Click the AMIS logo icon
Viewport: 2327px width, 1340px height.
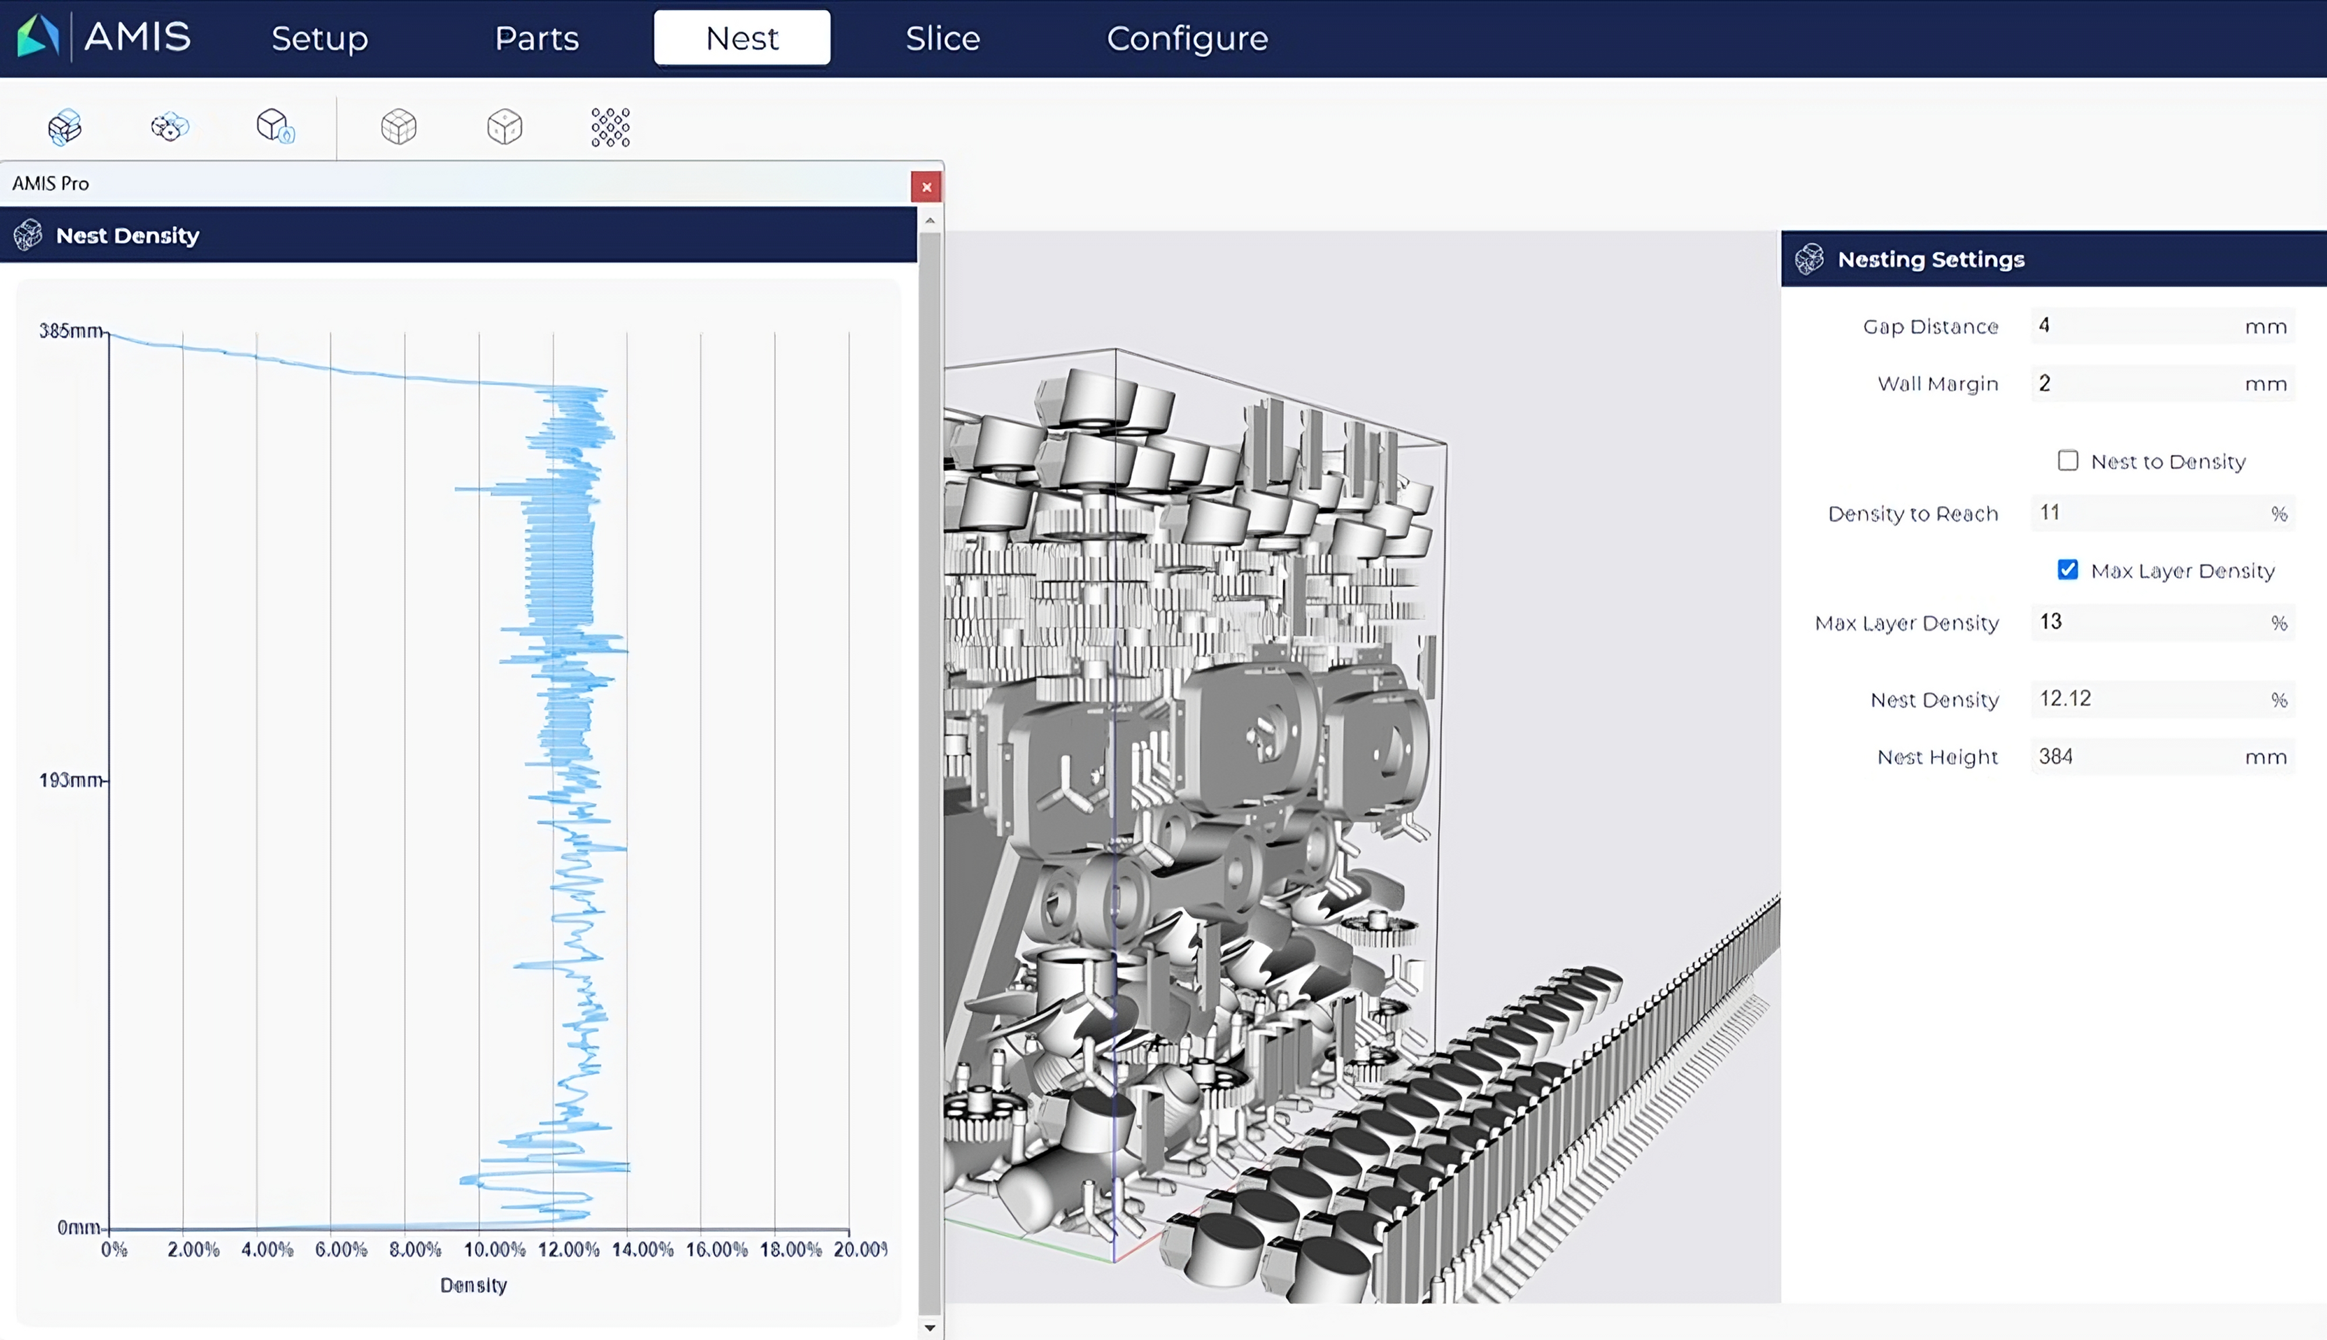[x=37, y=37]
